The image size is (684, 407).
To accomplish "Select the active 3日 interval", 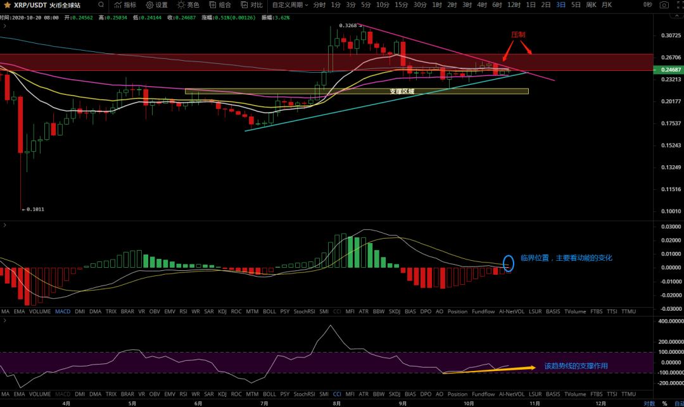I will click(x=560, y=5).
